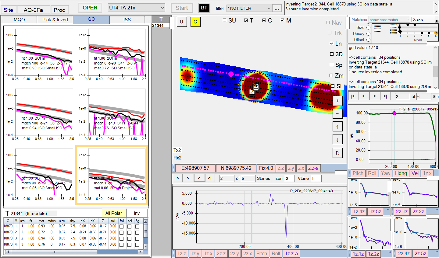The width and height of the screenshot is (439, 258).
Task: Select the Hdng plot button
Action: pyautogui.click(x=401, y=173)
